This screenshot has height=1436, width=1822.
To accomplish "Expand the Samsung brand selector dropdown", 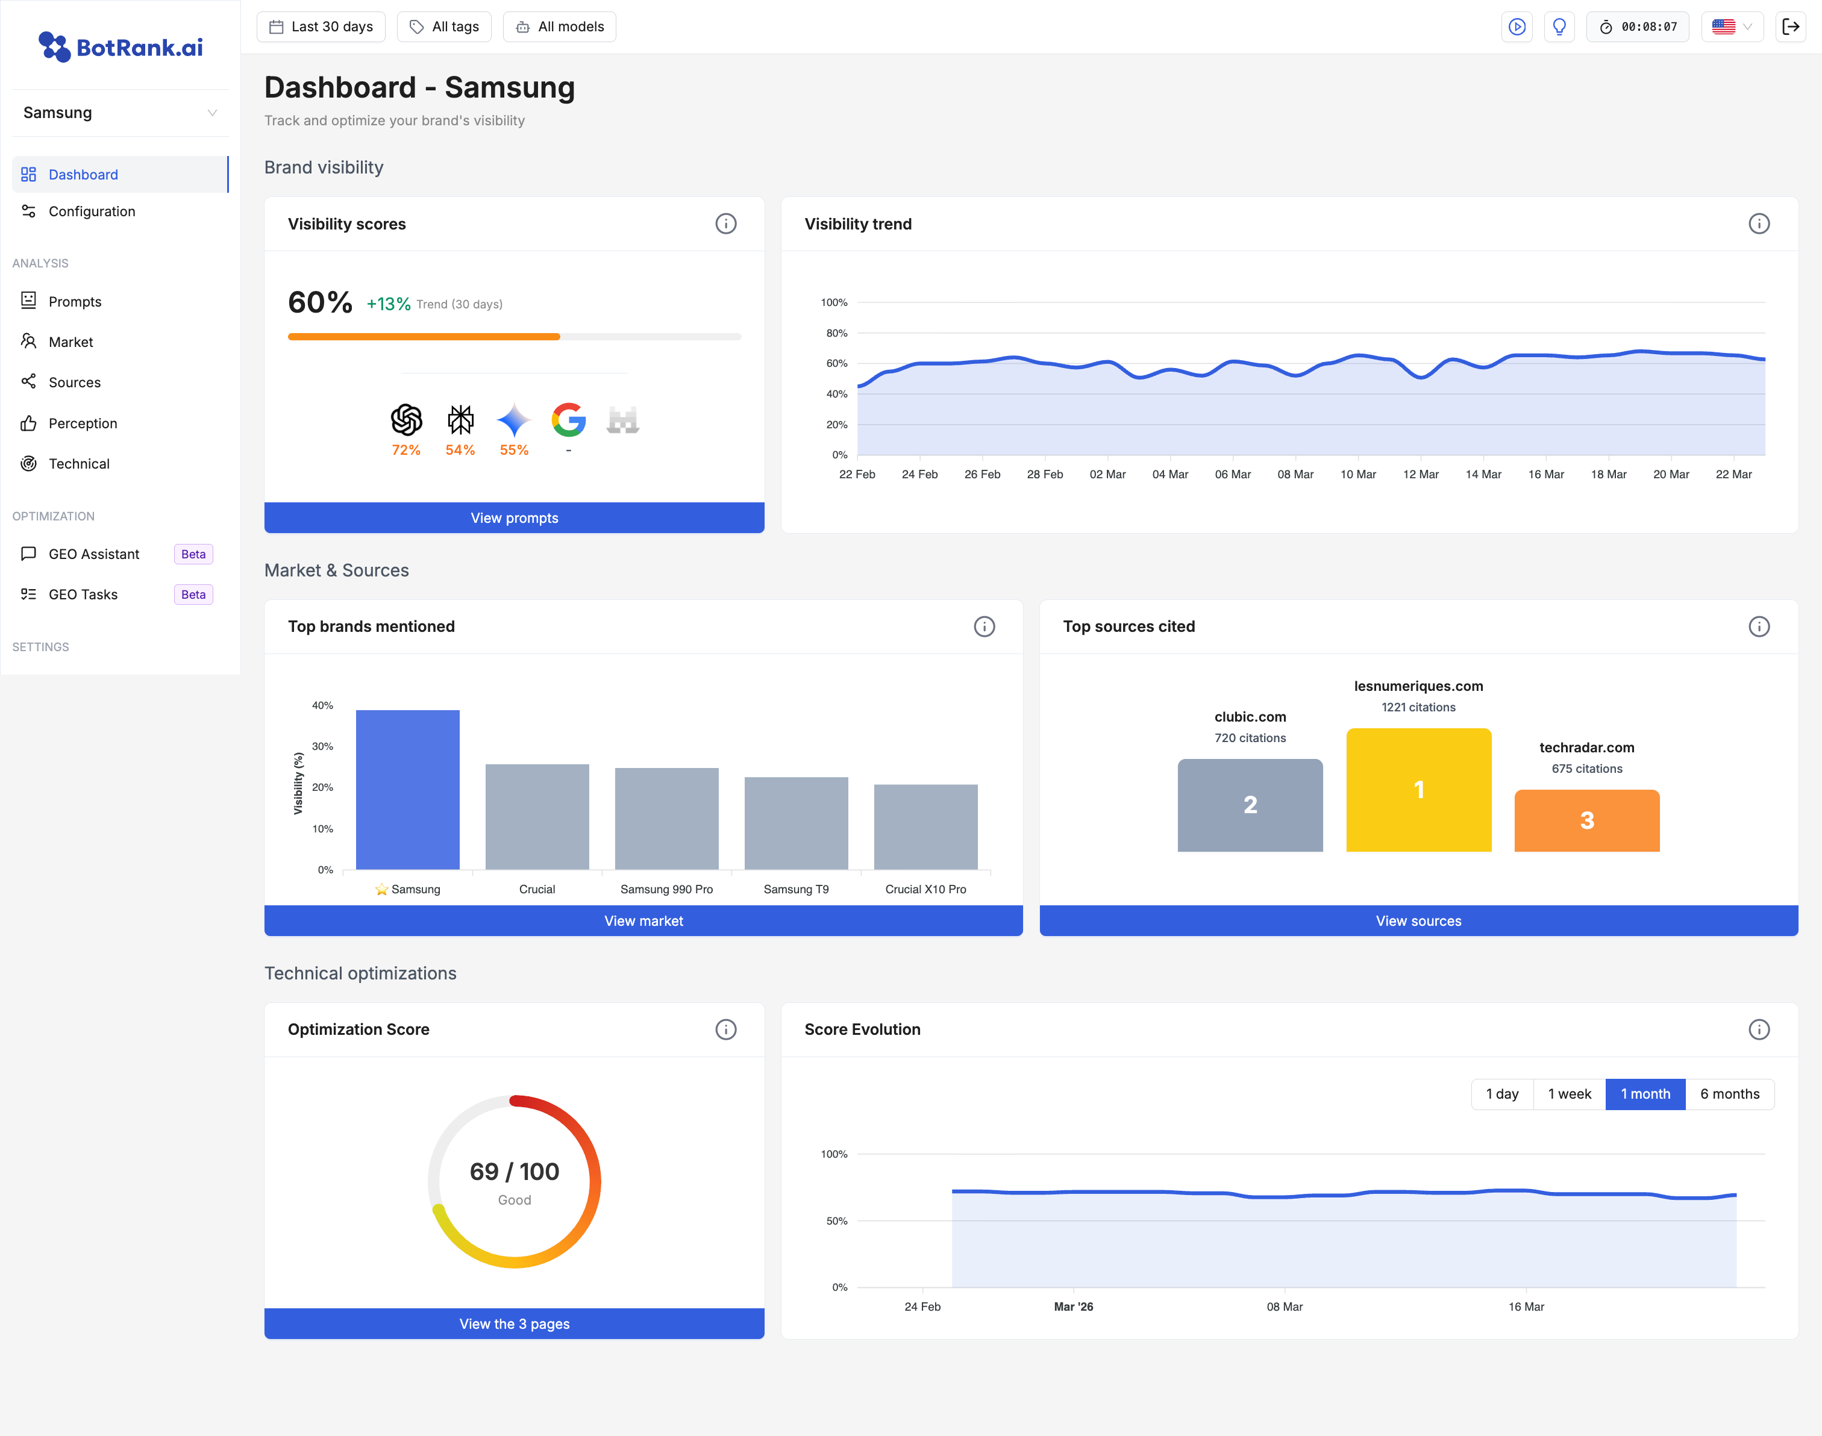I will point(121,113).
